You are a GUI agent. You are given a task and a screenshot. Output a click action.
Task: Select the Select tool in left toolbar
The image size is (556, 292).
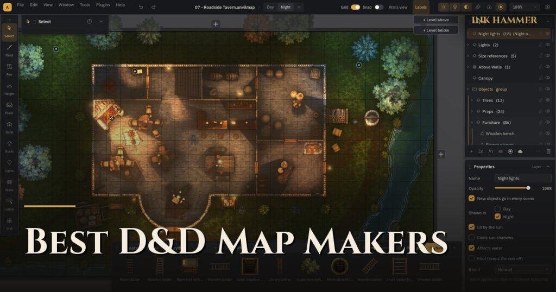click(x=9, y=31)
